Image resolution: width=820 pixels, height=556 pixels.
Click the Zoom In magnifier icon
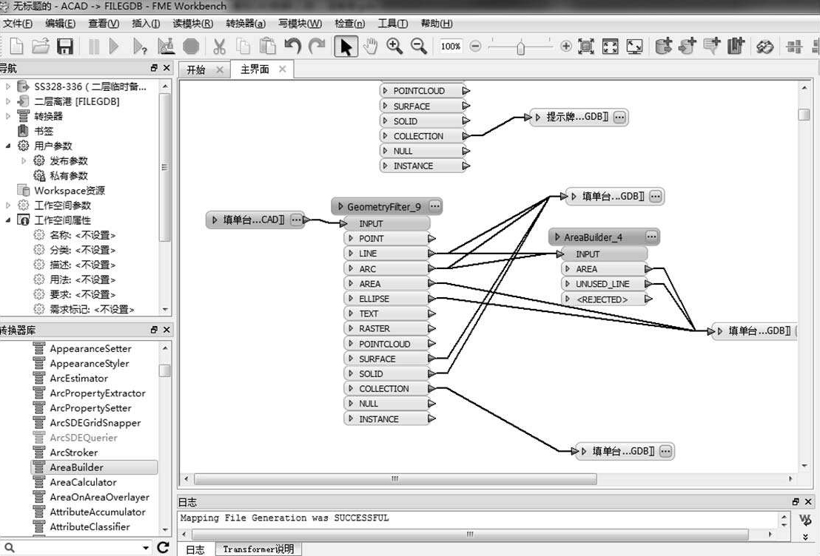tap(394, 46)
